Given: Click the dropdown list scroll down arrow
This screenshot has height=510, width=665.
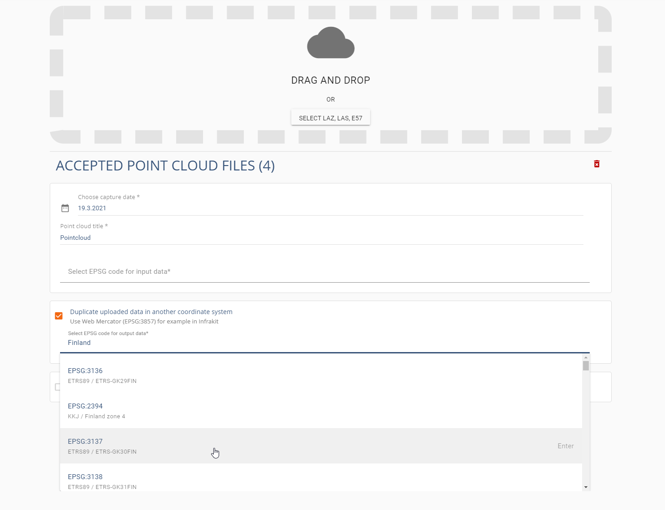Looking at the screenshot, I should pyautogui.click(x=586, y=487).
